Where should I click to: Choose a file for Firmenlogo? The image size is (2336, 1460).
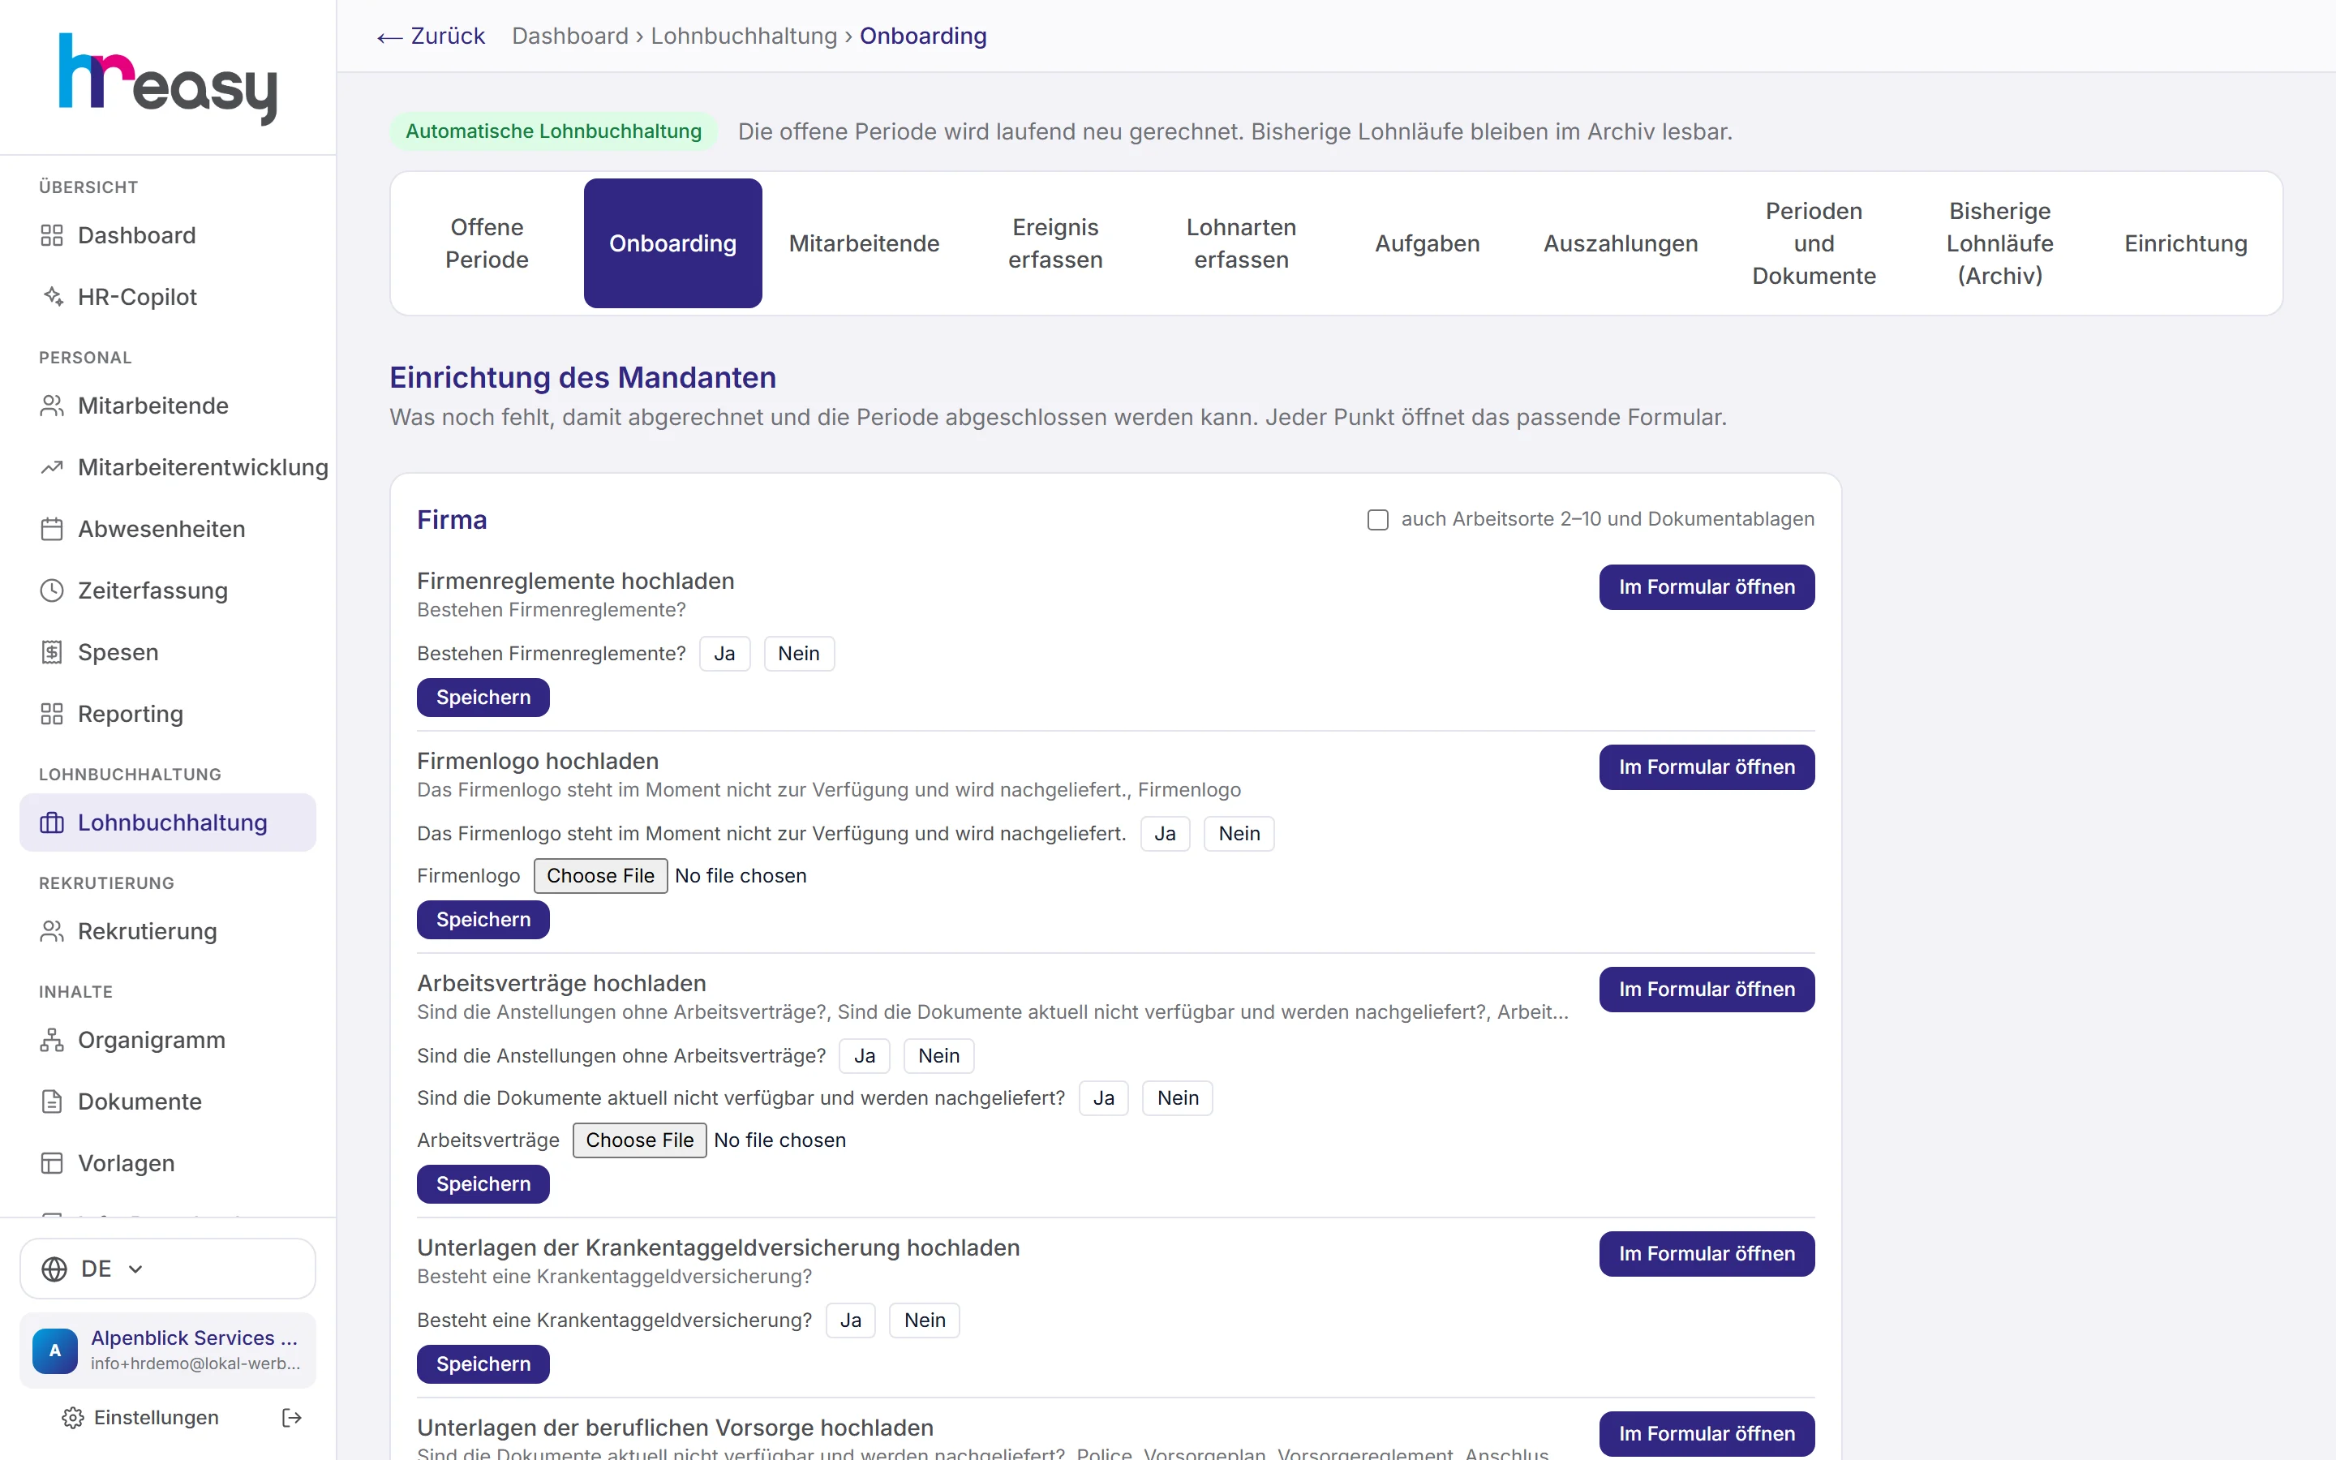pyautogui.click(x=600, y=876)
